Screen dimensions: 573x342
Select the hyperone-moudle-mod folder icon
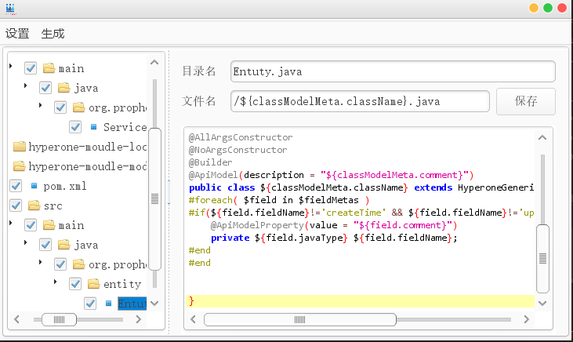pos(20,166)
